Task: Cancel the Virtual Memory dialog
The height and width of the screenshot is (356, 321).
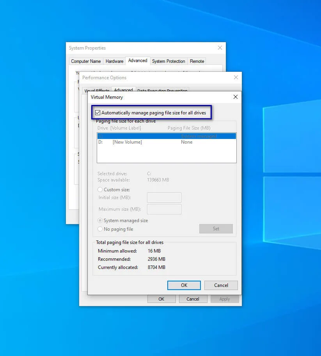Action: (221, 285)
